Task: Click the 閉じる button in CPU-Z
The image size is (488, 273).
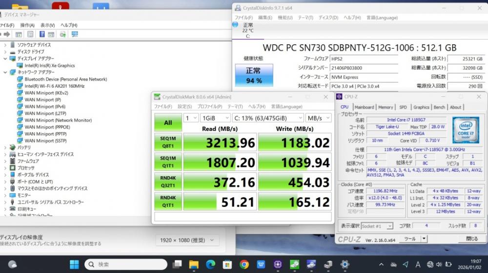Action: (472, 238)
